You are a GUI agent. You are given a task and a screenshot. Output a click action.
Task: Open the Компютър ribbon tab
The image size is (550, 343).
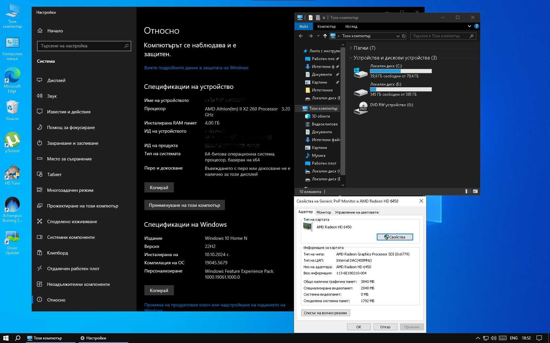[x=326, y=26]
